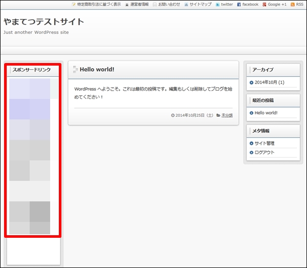Click the envelope icon beside お問い合わせ
Screen dimensions: 307x268
pyautogui.click(x=155, y=5)
